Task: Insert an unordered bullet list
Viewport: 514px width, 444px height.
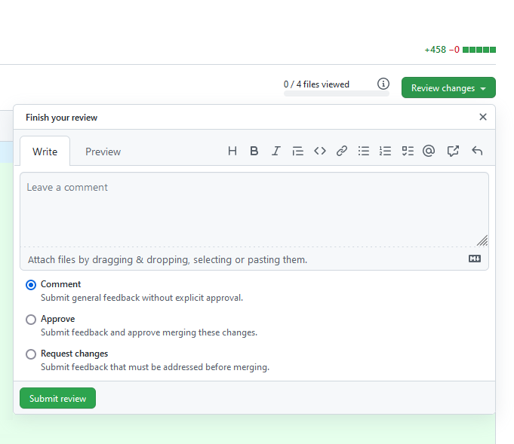Action: [364, 151]
